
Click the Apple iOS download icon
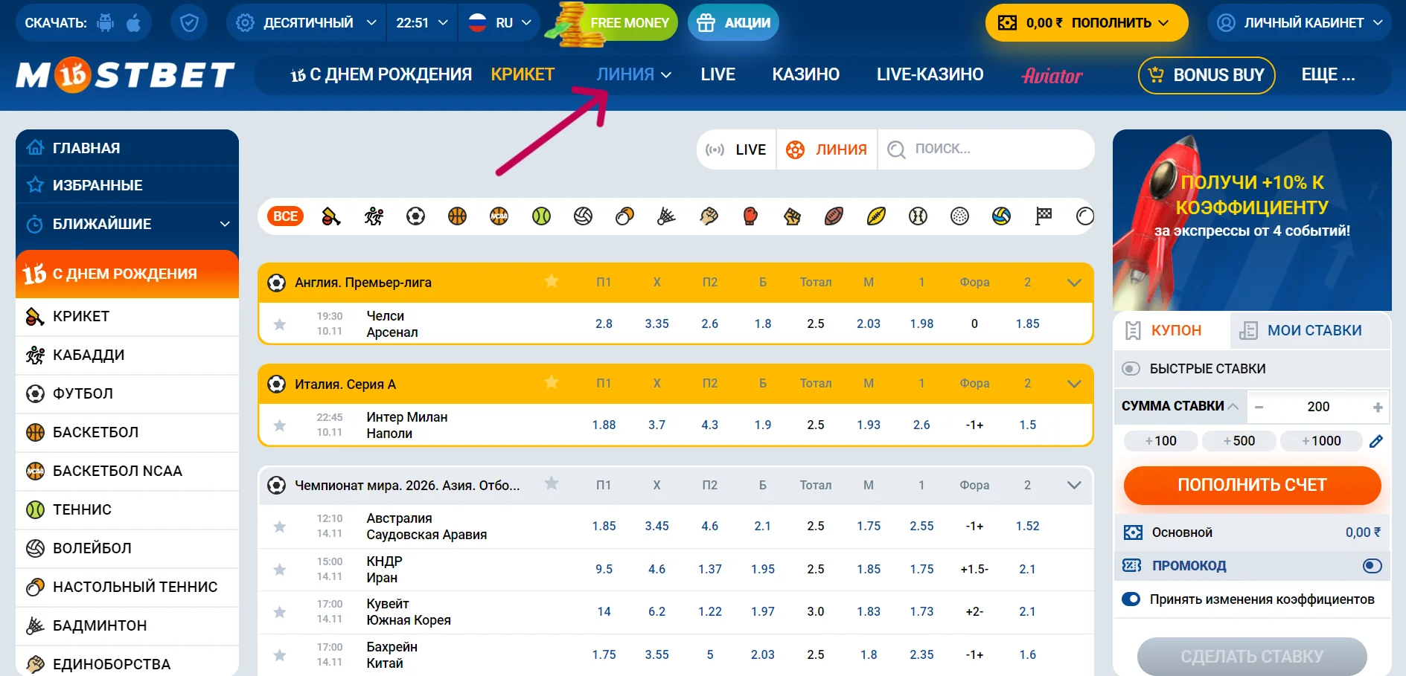click(134, 23)
